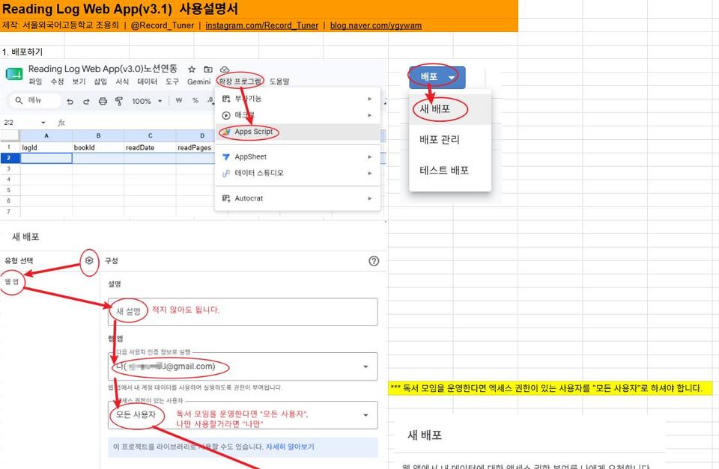Click the 새 설명 description input field
Image resolution: width=719 pixels, height=469 pixels.
pyautogui.click(x=243, y=312)
